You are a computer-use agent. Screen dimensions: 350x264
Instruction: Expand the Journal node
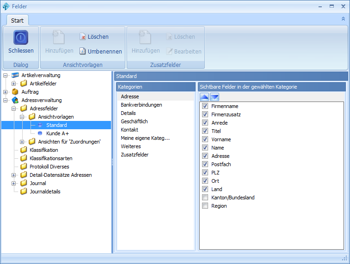13,184
